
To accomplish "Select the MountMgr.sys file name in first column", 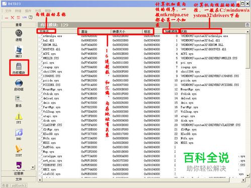I will 52,89.
